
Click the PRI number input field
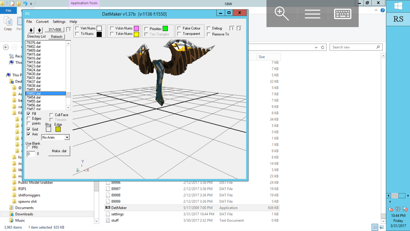[x=31, y=154]
